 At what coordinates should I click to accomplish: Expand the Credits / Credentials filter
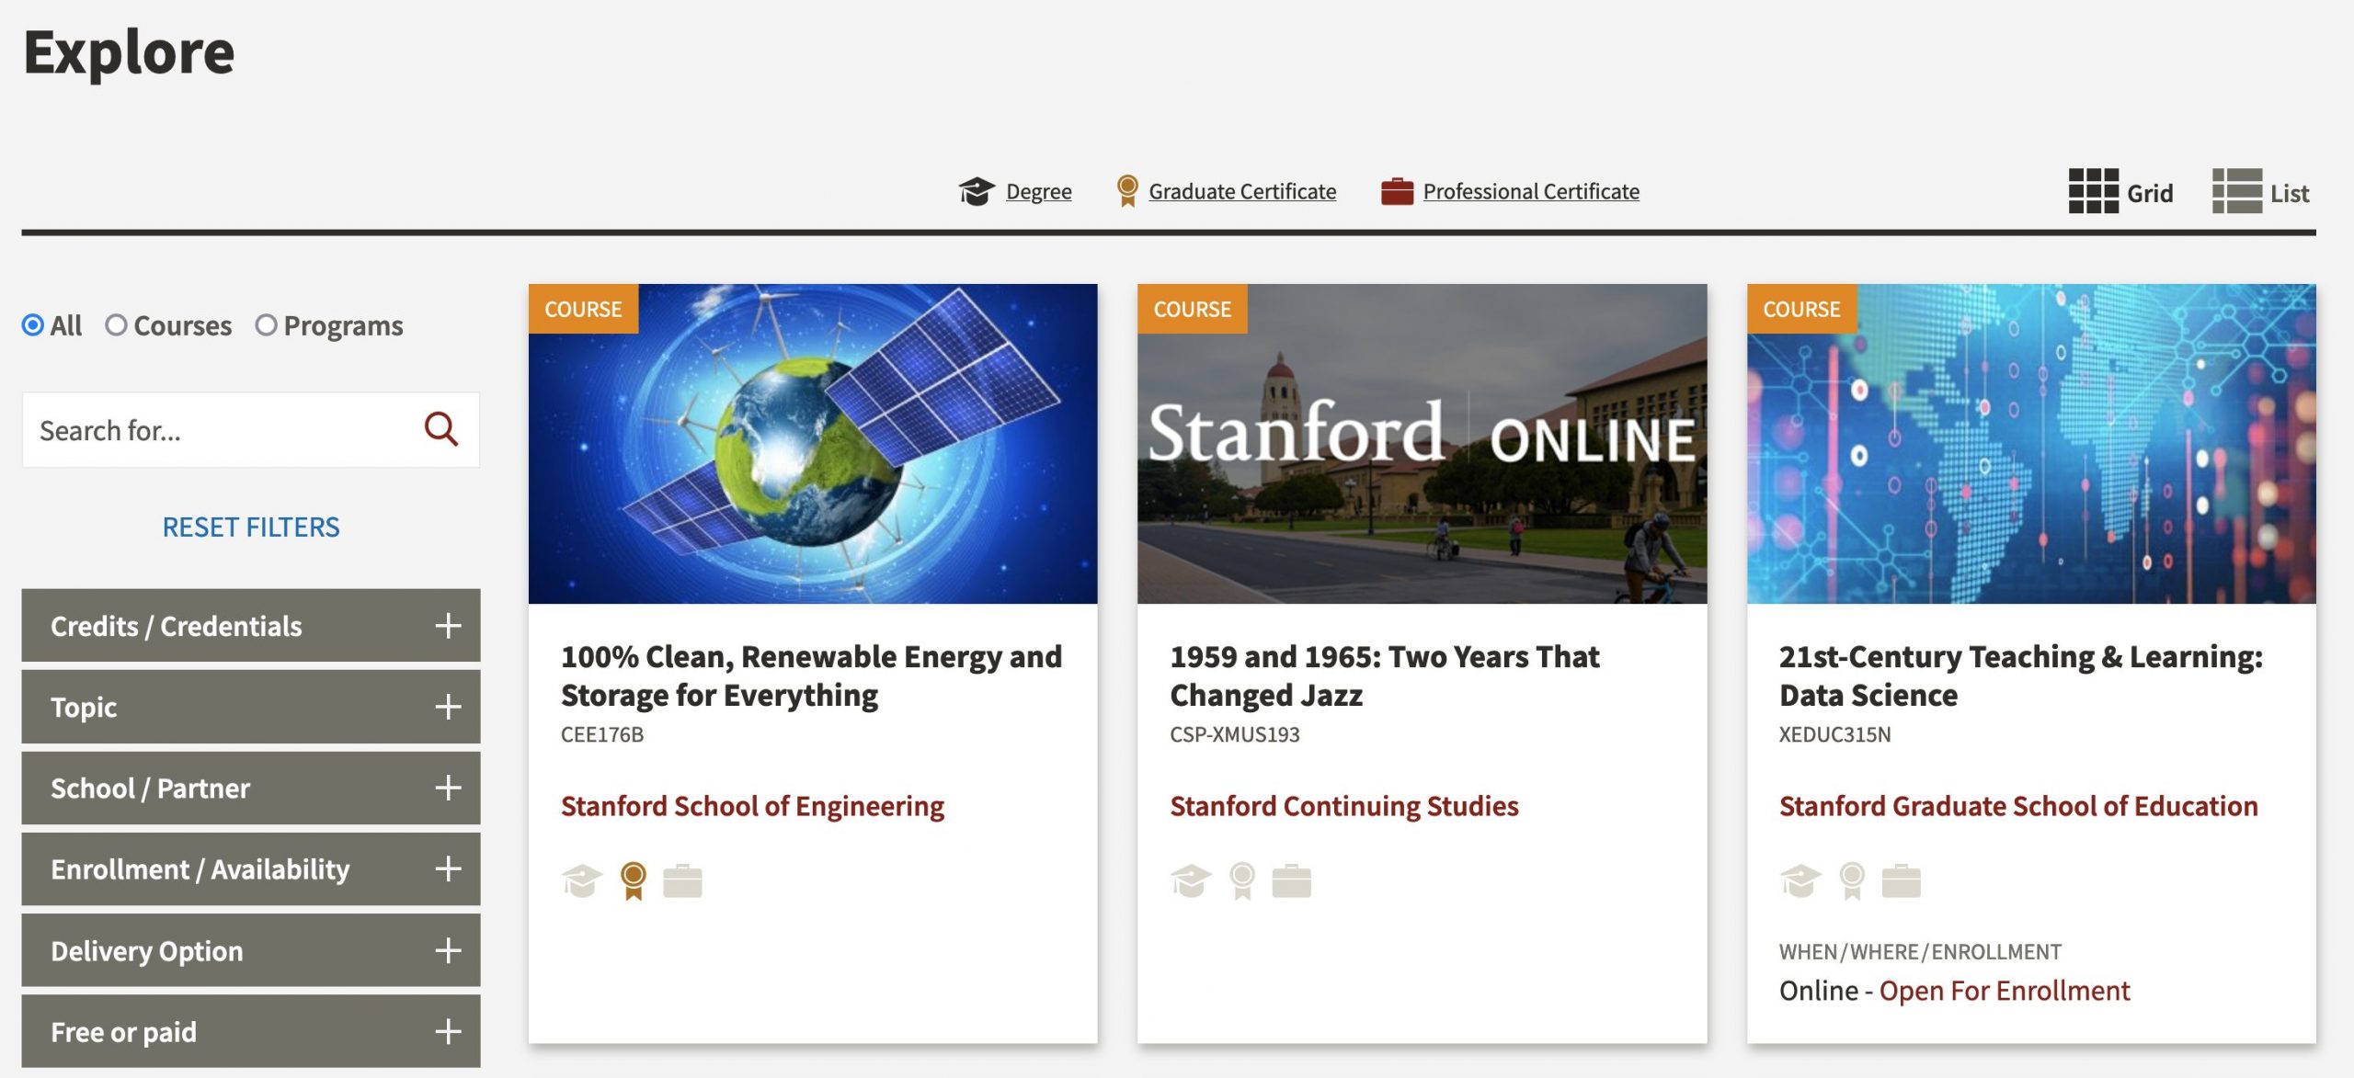251,626
